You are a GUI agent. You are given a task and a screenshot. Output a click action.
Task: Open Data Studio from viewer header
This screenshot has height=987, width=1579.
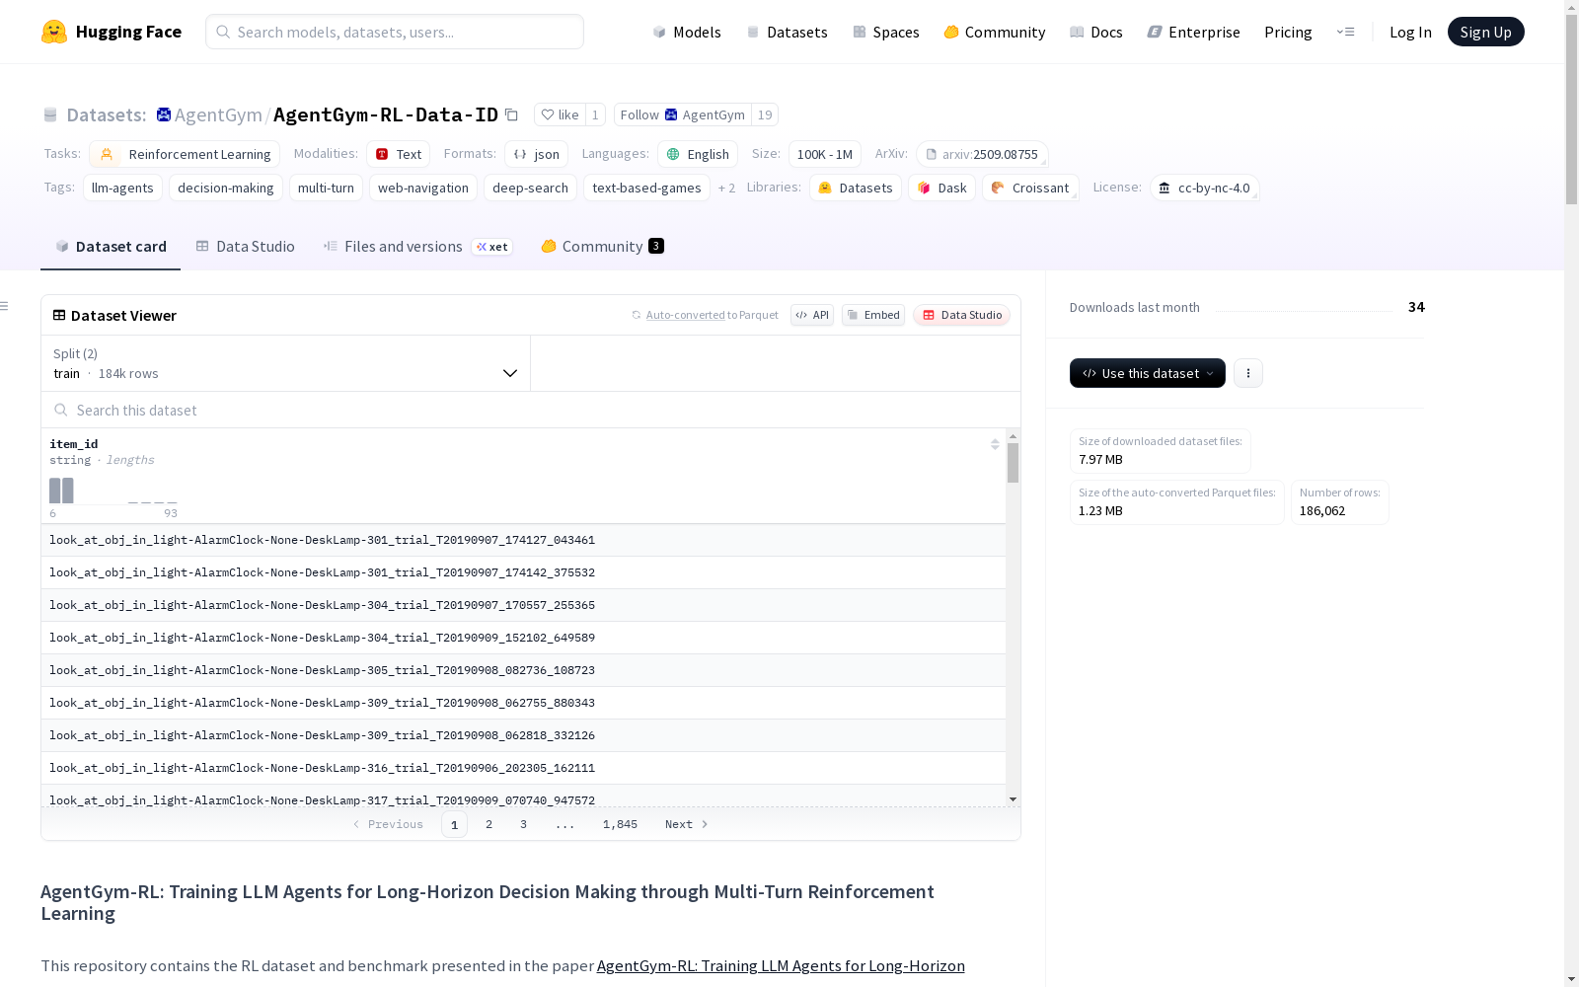(962, 315)
